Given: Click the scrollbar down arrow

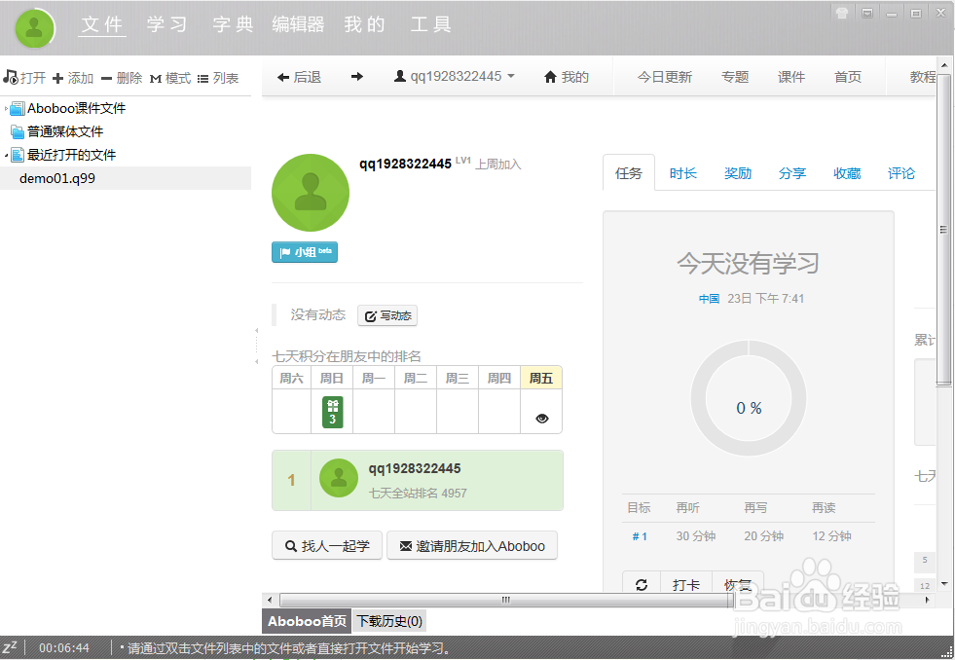Looking at the screenshot, I should pyautogui.click(x=944, y=584).
